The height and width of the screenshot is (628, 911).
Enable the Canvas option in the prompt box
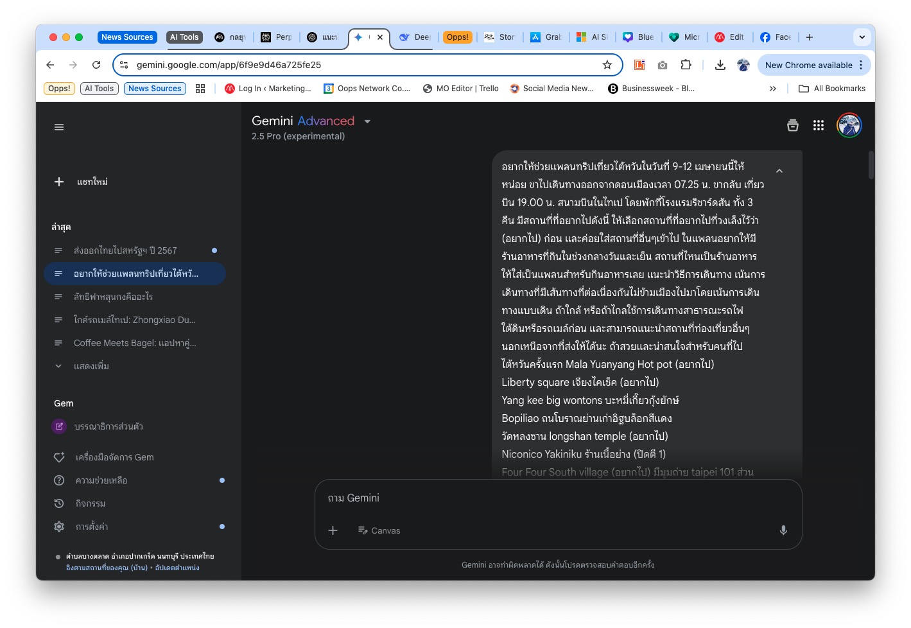coord(379,530)
